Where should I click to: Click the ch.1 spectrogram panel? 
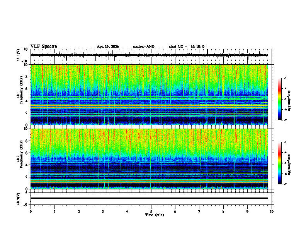pos(149,94)
